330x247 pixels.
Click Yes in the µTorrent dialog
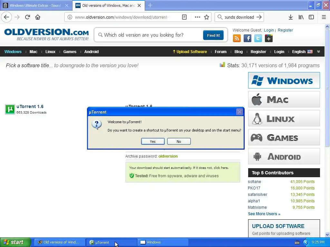[x=153, y=142]
